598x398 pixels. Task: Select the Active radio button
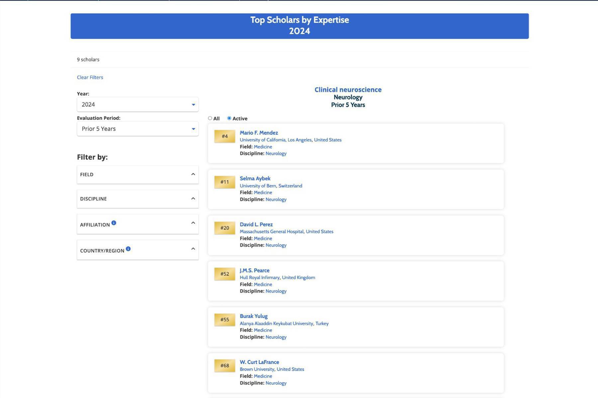[229, 118]
